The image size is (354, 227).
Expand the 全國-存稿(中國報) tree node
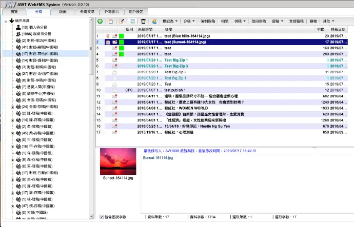point(12,107)
